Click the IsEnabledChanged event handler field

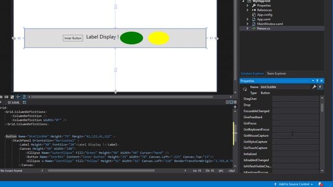click(296, 160)
